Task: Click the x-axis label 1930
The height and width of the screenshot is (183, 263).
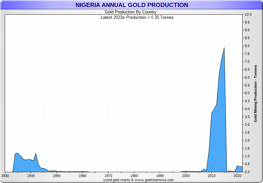Action: coord(5,176)
